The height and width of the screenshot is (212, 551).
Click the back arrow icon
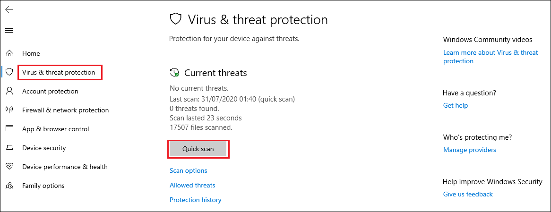pos(9,9)
